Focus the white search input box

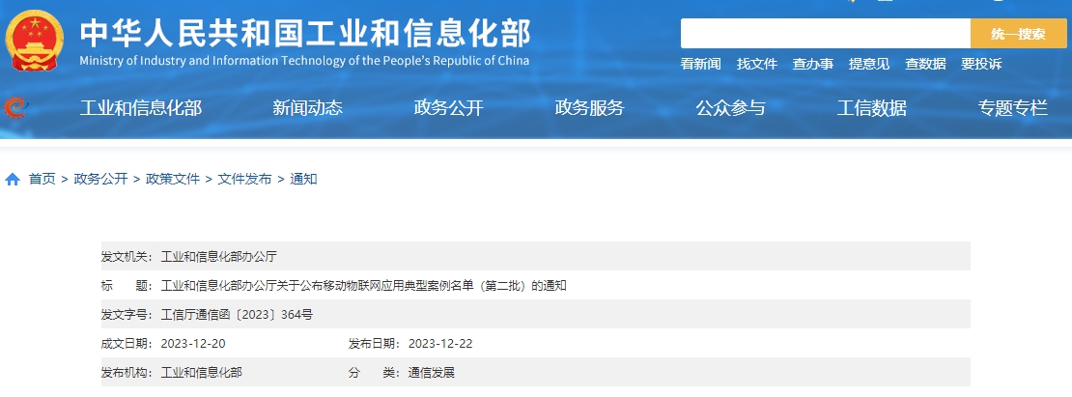click(825, 34)
